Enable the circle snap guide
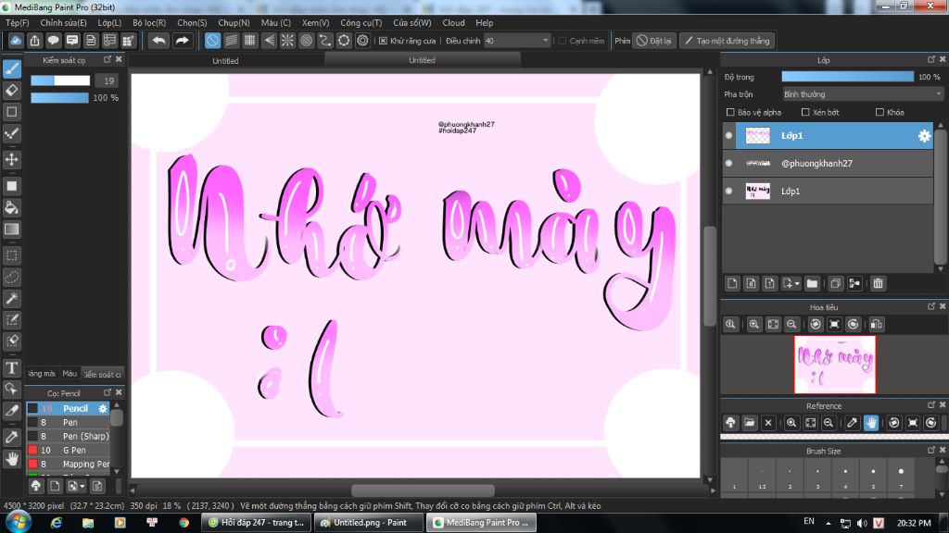This screenshot has height=533, width=949. pos(306,41)
